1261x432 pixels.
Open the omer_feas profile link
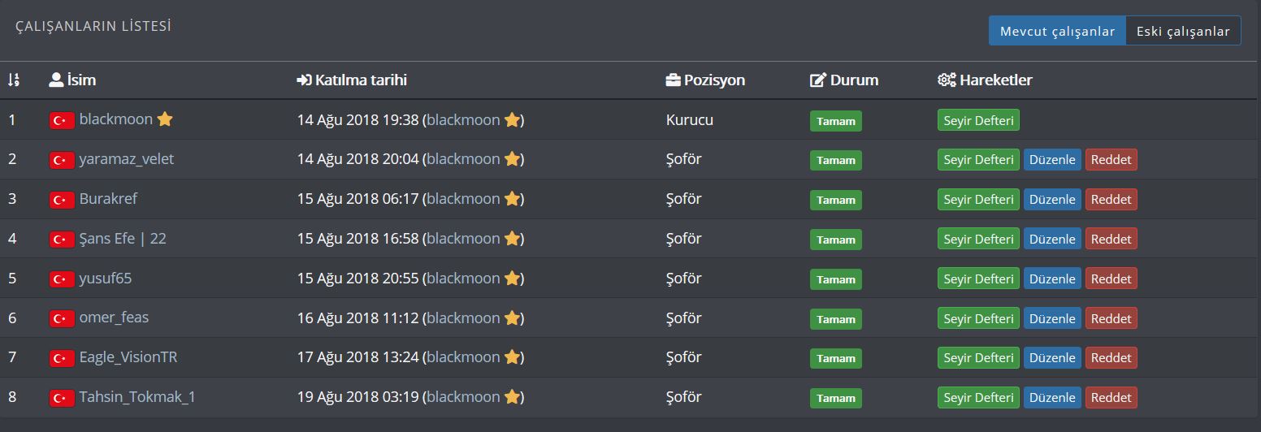tap(114, 318)
